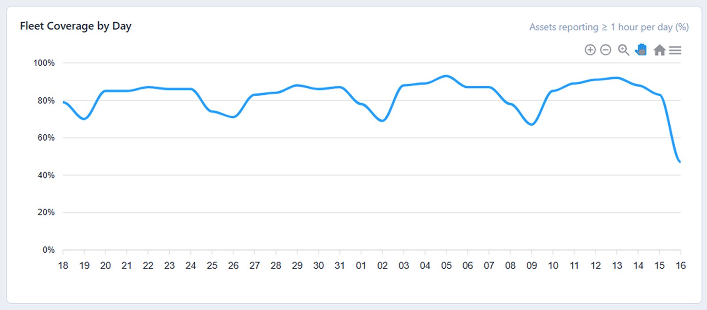This screenshot has height=310, width=707.
Task: Click the x-axis label for day 31
Action: coord(340,265)
